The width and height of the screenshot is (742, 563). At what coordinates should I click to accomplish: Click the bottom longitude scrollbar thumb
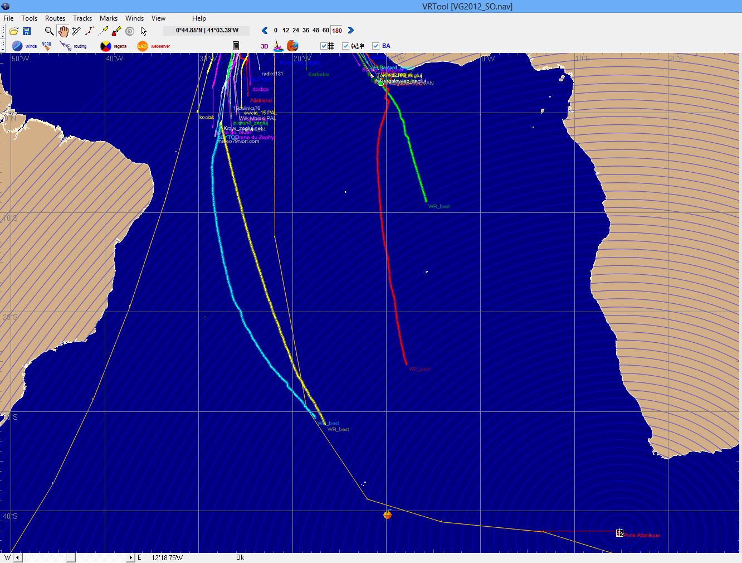[x=71, y=557]
